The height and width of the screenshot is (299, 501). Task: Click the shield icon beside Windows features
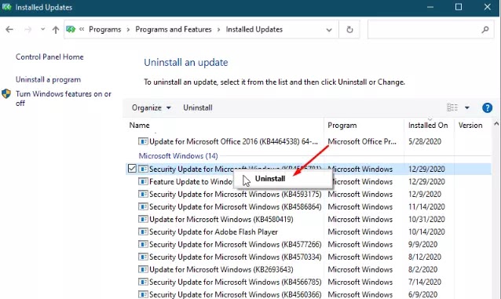pos(6,94)
